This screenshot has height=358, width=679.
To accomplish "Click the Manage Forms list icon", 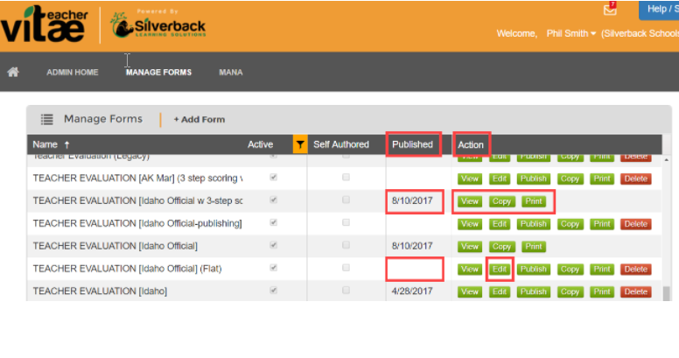I will click(46, 119).
